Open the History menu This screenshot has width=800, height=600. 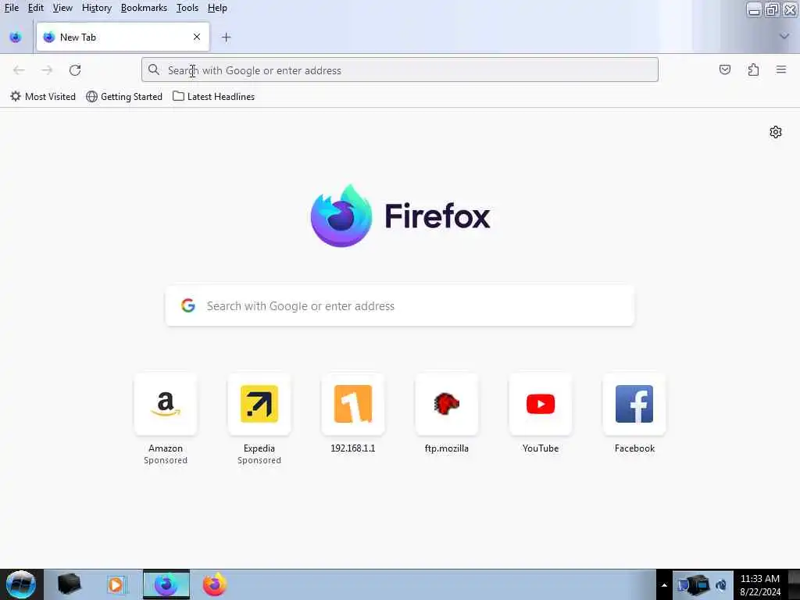96,8
